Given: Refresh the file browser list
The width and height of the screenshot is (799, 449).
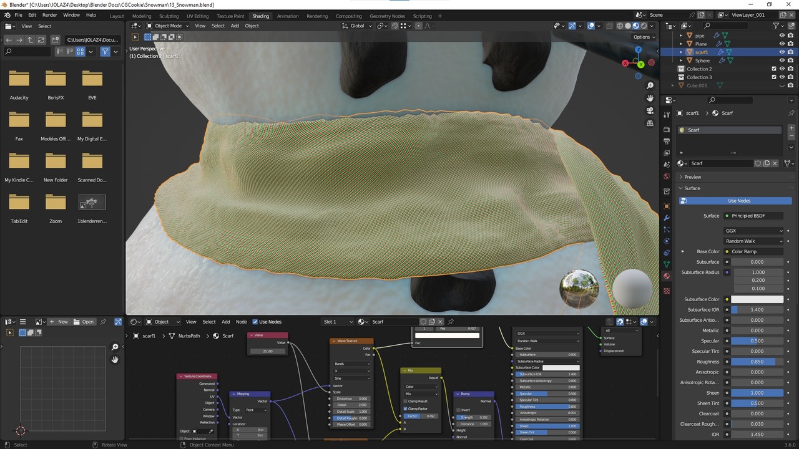Looking at the screenshot, I should [x=41, y=39].
